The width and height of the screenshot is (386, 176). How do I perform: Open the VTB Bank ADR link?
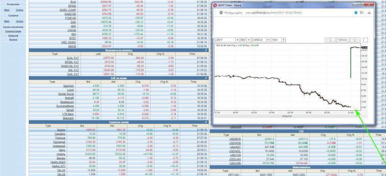[x=68, y=114]
